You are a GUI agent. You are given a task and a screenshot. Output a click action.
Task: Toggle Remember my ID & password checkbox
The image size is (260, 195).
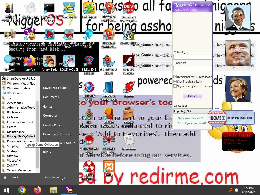pyautogui.click(x=175, y=77)
